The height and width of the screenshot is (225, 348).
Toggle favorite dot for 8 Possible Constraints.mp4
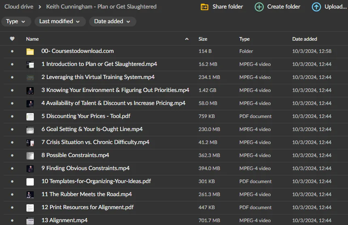point(12,155)
